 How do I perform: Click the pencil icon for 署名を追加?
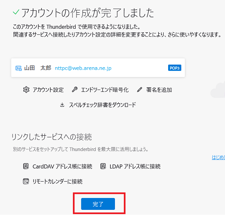coord(139,90)
